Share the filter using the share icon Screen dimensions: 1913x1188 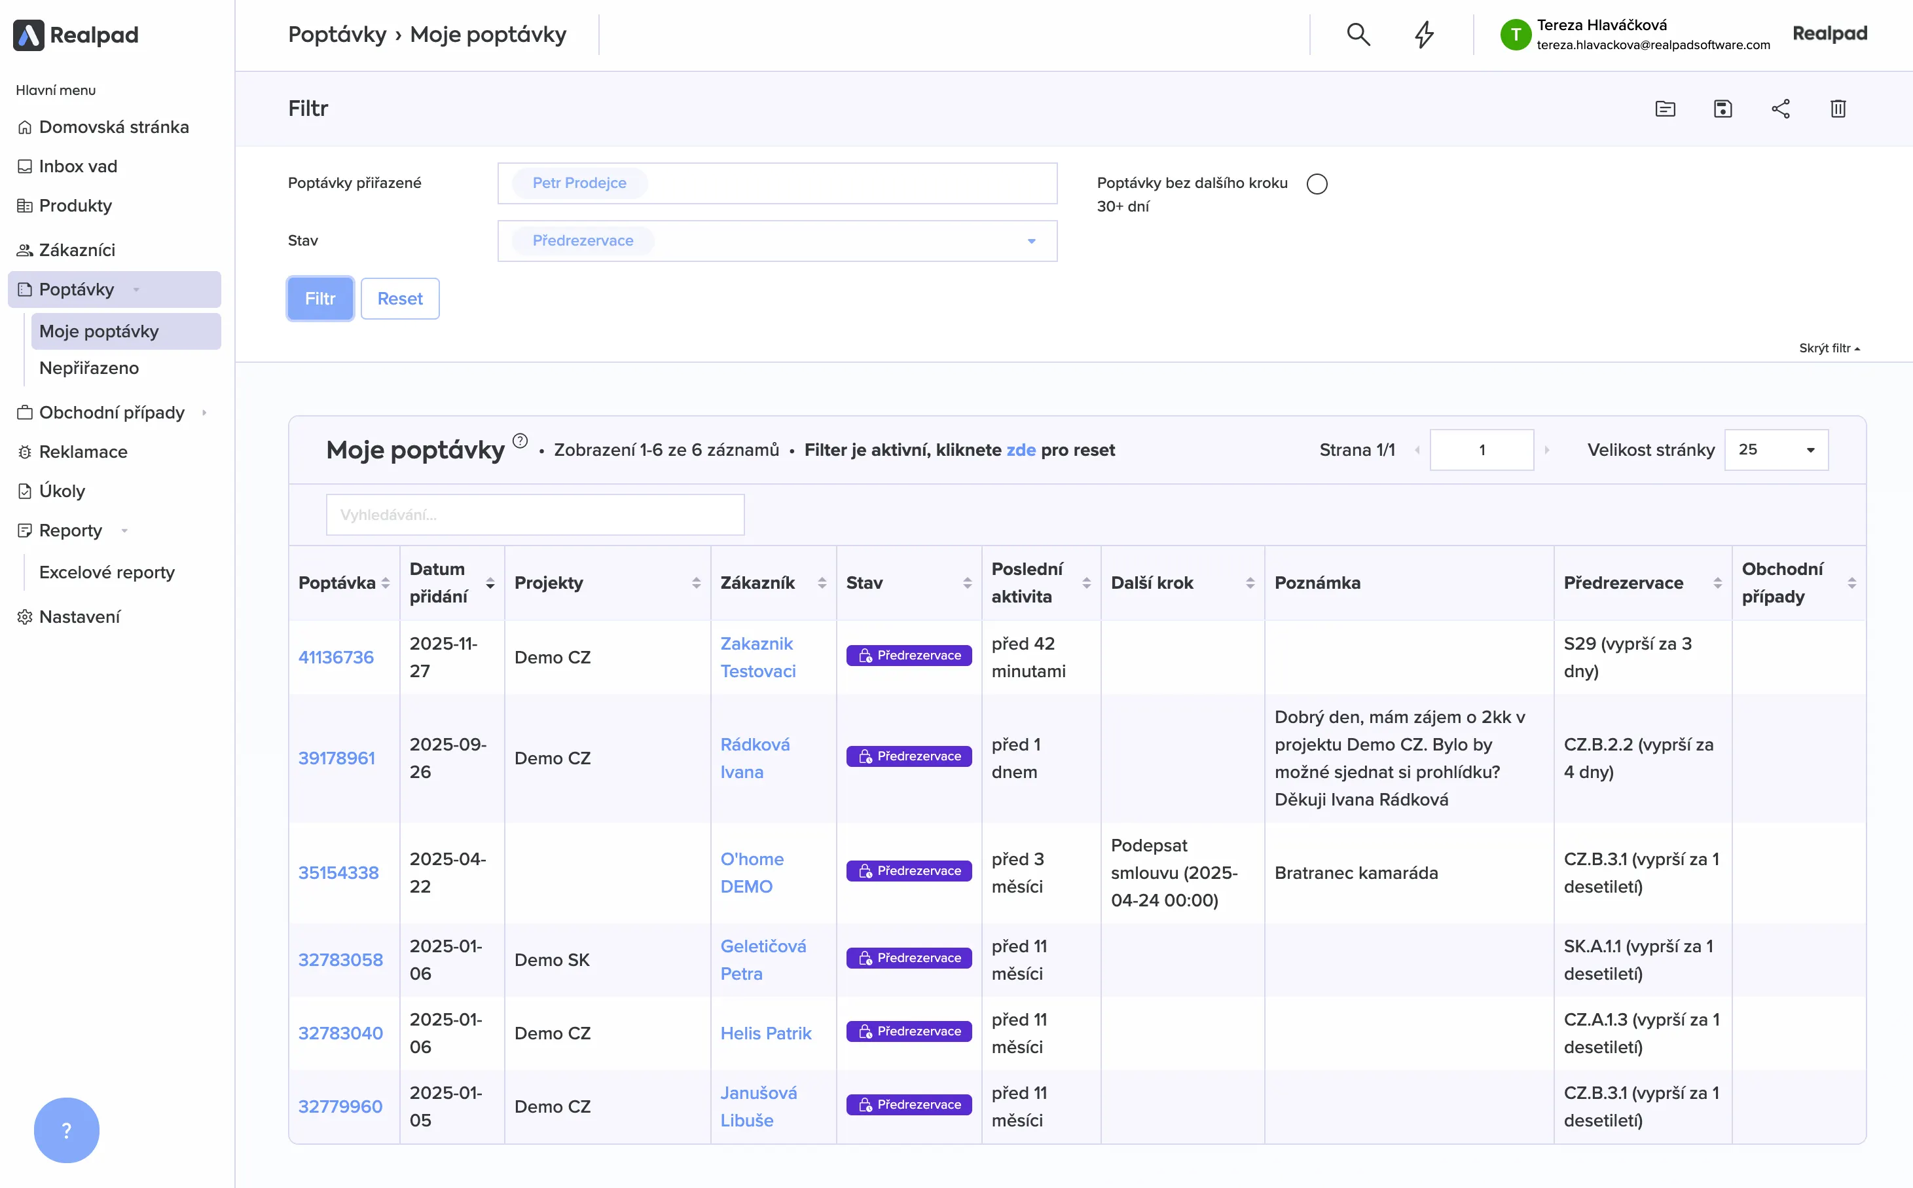(1780, 109)
